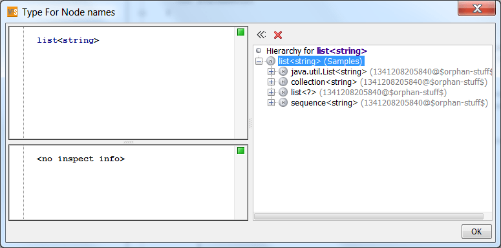Select sequence<string> tree row
501x248 pixels.
click(389, 103)
